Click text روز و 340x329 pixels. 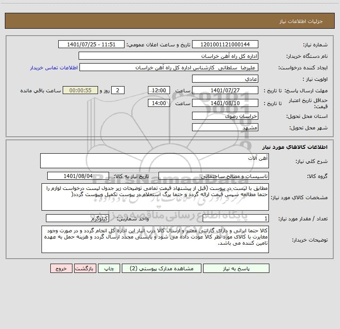point(105,91)
